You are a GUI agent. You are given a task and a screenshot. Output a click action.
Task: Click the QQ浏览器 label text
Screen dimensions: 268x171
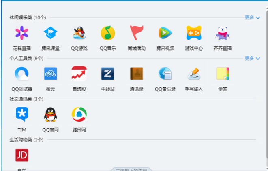22,89
